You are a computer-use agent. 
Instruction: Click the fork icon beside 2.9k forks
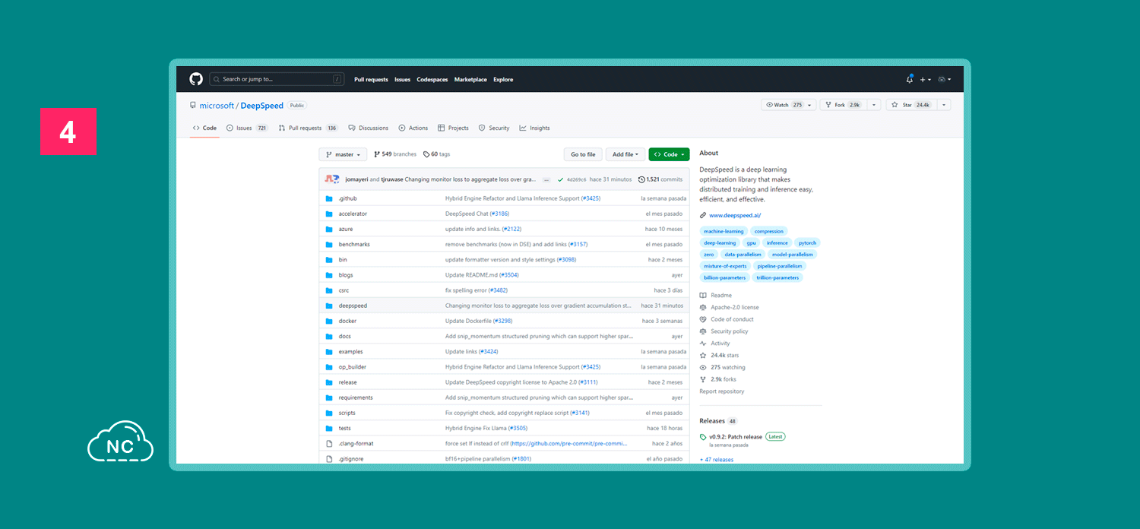click(703, 379)
